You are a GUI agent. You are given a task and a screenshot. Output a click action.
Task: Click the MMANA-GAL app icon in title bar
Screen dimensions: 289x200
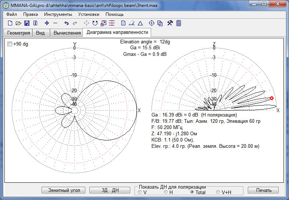pyautogui.click(x=6, y=6)
